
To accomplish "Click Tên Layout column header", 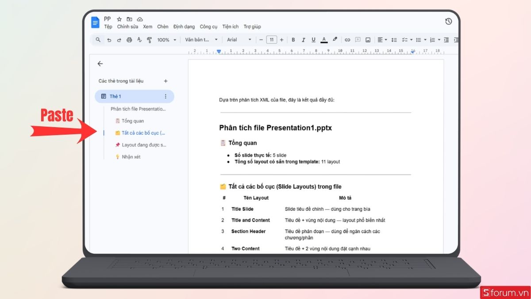I will pyautogui.click(x=256, y=198).
